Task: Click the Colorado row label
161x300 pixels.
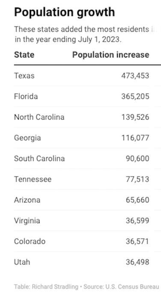Action: coord(30,241)
